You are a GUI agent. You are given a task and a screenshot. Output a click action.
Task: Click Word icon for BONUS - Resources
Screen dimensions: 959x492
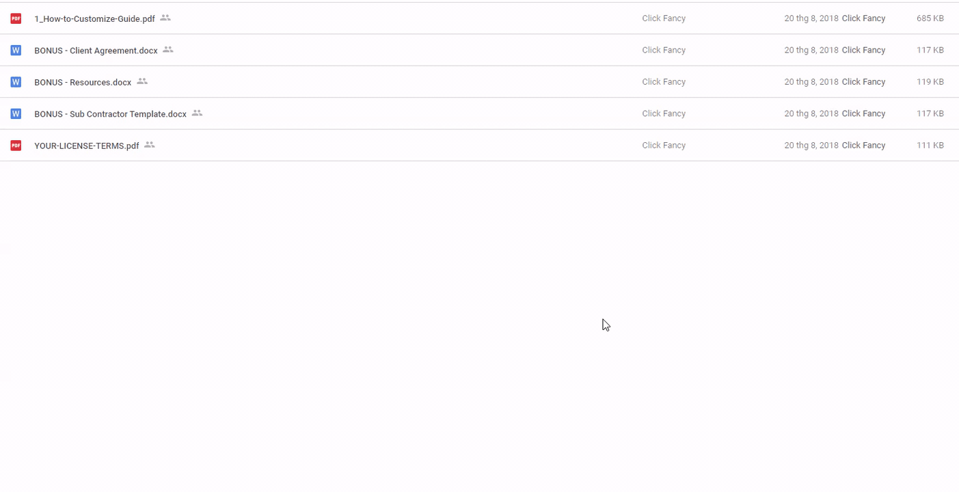16,82
